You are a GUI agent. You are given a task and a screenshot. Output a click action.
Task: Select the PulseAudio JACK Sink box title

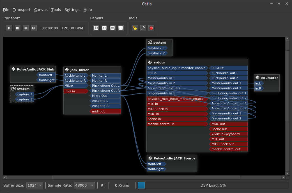tap(35, 69)
